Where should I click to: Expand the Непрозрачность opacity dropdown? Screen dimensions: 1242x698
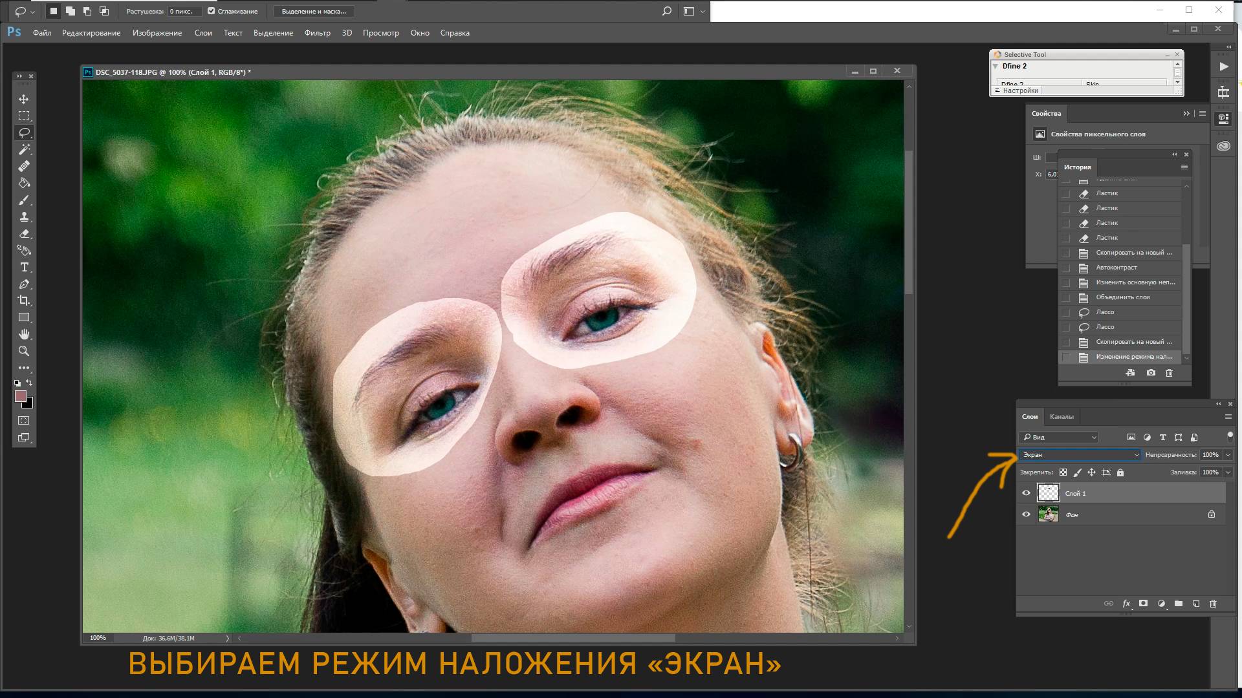point(1228,454)
